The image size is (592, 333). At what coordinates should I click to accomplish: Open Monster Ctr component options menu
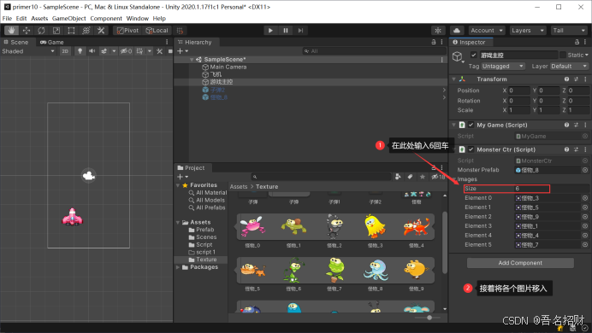point(585,149)
